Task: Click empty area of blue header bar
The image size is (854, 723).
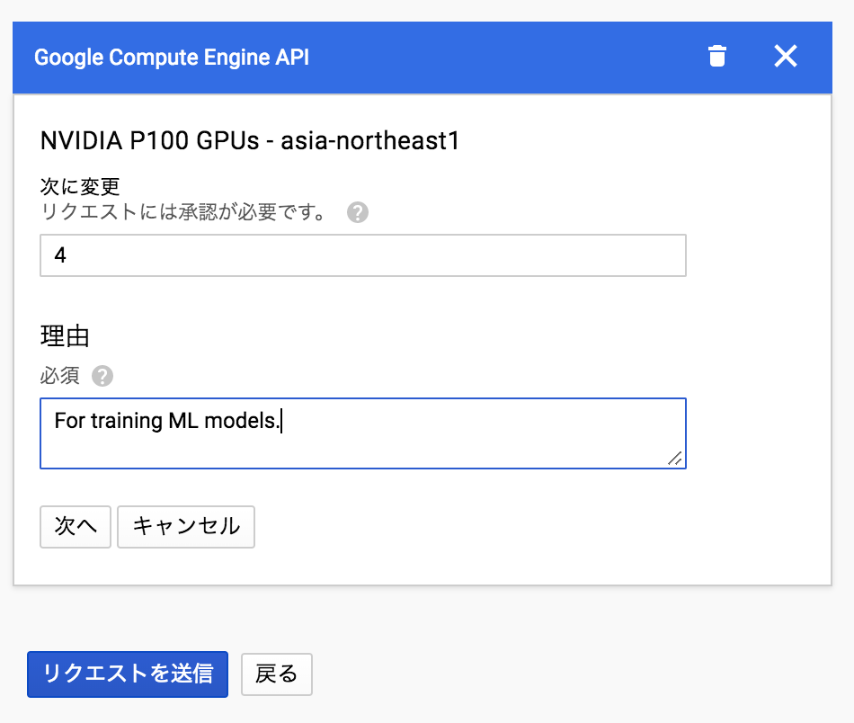Action: point(503,58)
